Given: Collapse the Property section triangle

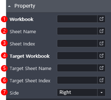Looking at the screenshot, I should click(x=9, y=6).
